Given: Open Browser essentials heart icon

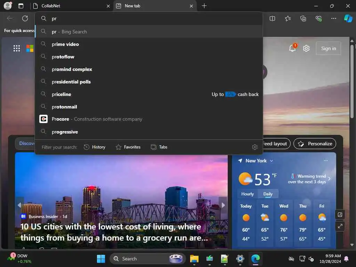Looking at the screenshot, I should pos(318,18).
